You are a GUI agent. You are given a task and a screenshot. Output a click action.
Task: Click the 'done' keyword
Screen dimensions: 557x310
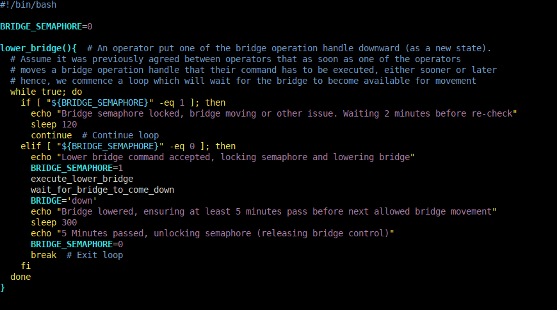pos(20,277)
